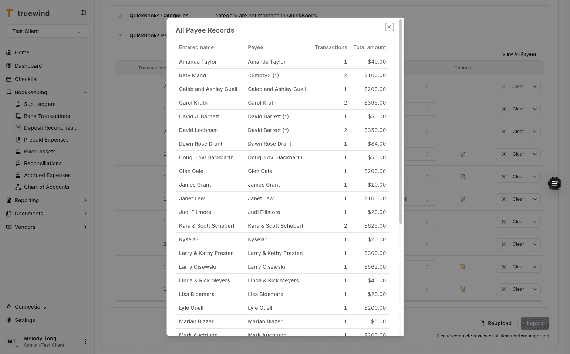
Task: Click the truewind logo
Action: click(x=28, y=13)
